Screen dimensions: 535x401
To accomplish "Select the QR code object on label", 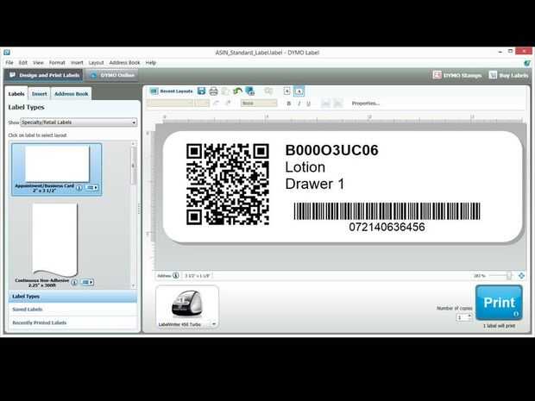I will [228, 185].
